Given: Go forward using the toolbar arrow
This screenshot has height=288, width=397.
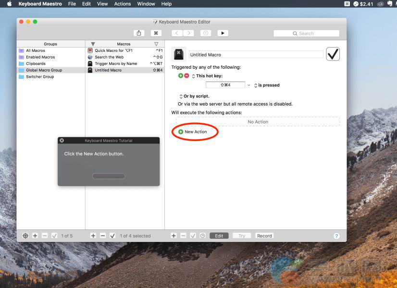Looking at the screenshot, I should [x=188, y=33].
